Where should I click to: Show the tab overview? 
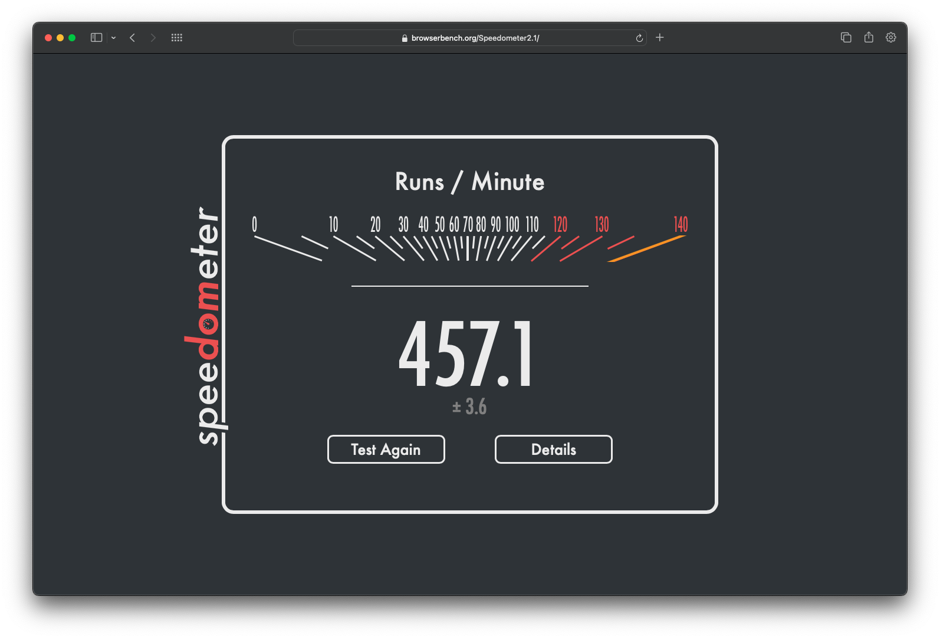[x=846, y=38]
